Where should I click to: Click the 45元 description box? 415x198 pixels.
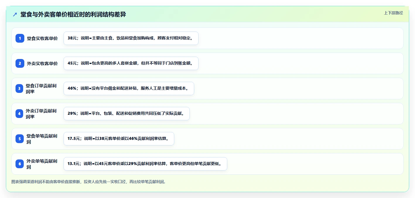[x=131, y=63]
